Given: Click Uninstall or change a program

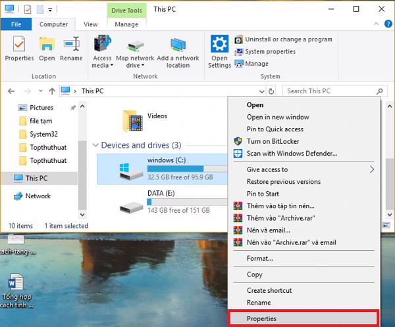Looking at the screenshot, I should tap(287, 39).
